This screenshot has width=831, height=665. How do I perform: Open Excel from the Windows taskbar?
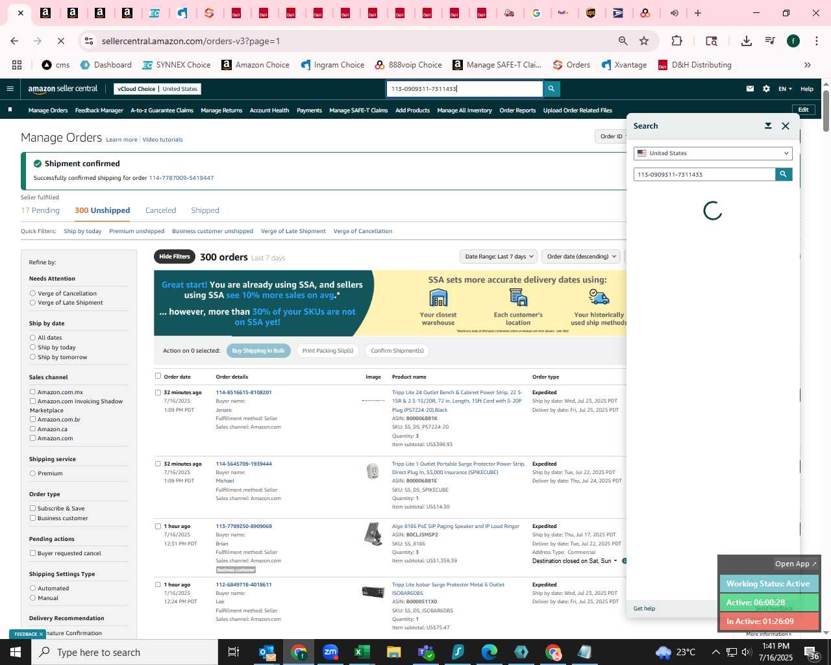362,652
